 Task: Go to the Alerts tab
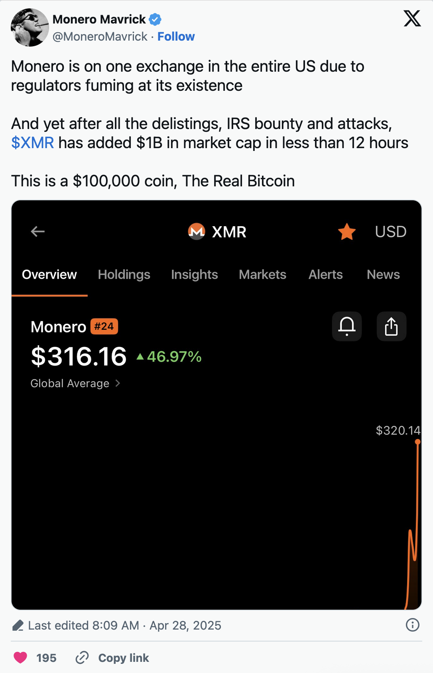[325, 274]
